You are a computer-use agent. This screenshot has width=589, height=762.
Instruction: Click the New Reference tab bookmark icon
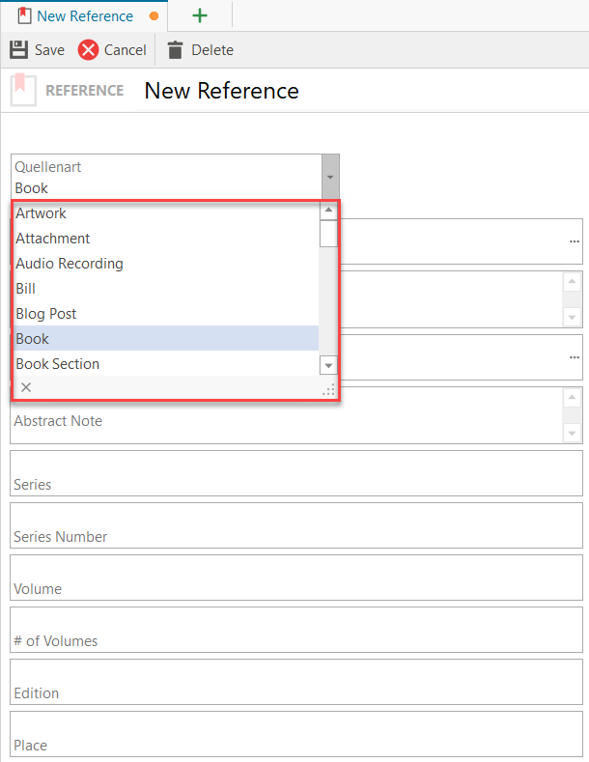point(24,16)
